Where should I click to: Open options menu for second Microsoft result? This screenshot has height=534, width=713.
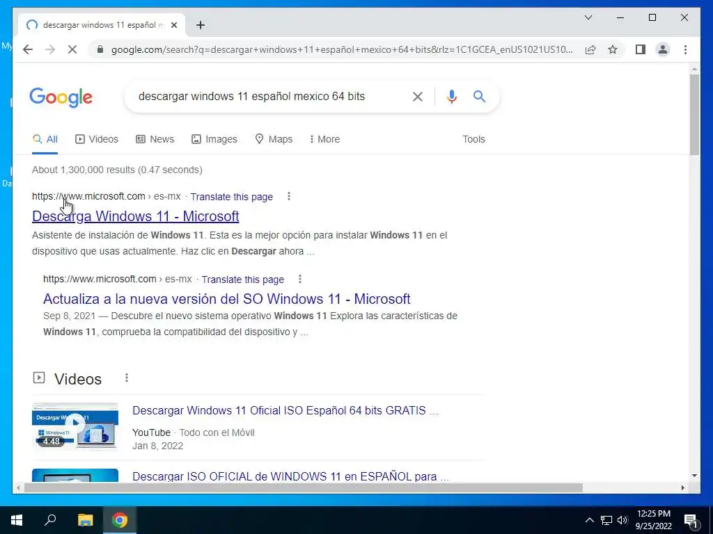(x=299, y=279)
